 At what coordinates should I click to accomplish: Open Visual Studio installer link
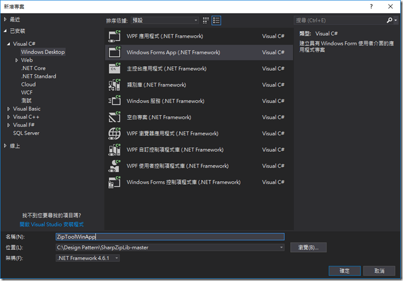(x=52, y=224)
